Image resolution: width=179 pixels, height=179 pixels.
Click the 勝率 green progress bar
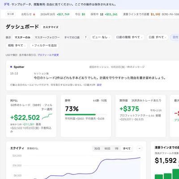(x=80, y=115)
